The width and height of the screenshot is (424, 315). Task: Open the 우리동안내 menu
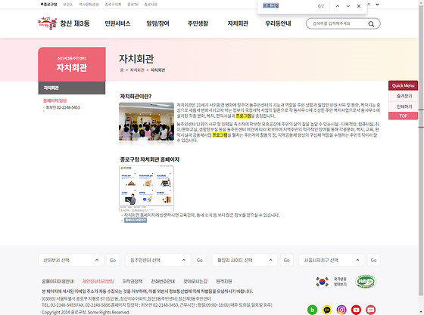coord(278,23)
